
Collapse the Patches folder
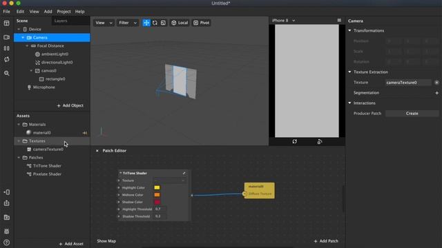coord(19,158)
